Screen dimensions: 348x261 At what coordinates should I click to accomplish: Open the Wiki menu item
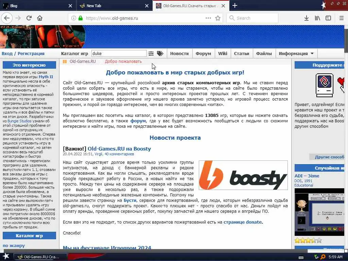click(x=223, y=53)
